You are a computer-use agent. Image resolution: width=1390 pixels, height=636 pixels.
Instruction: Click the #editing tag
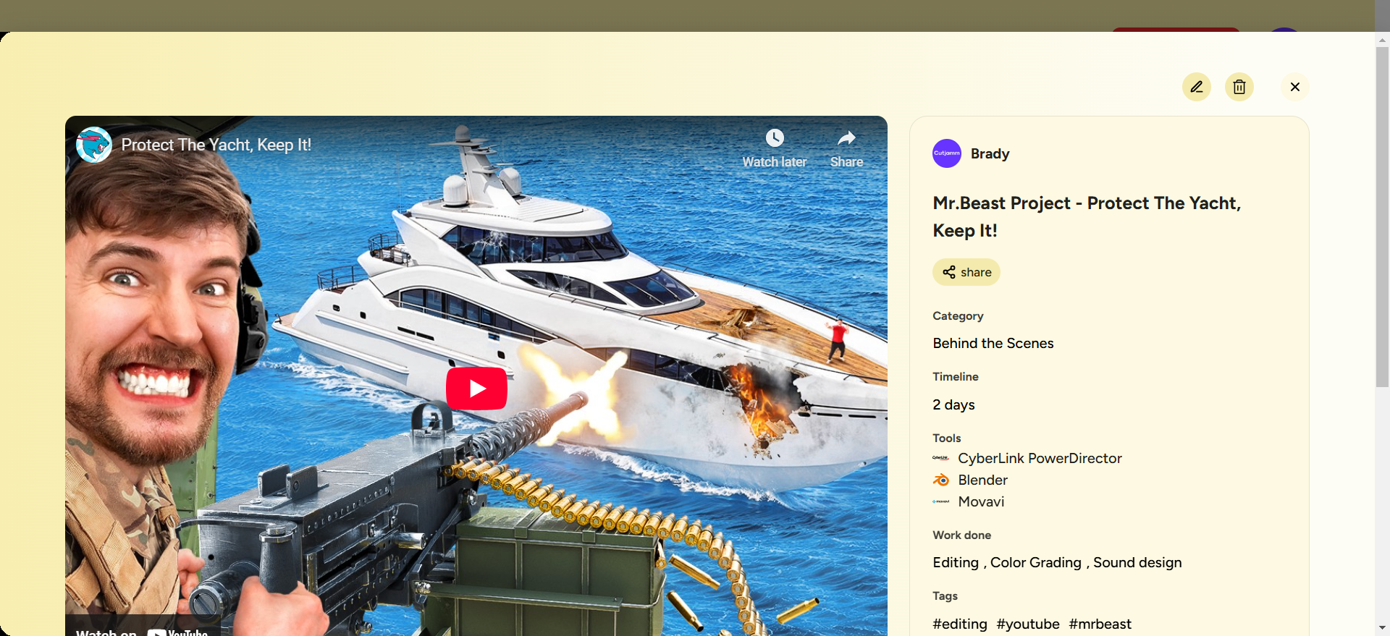pyautogui.click(x=960, y=624)
